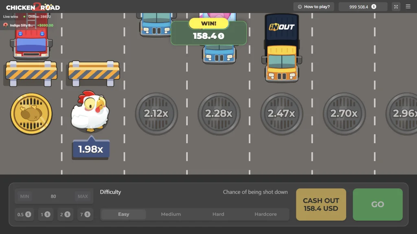
Task: Click the blue truck in the 2.12x lane
Action: [x=156, y=25]
